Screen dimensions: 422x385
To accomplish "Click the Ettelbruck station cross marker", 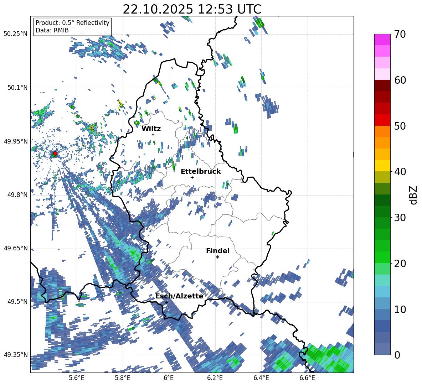I will click(x=192, y=177).
